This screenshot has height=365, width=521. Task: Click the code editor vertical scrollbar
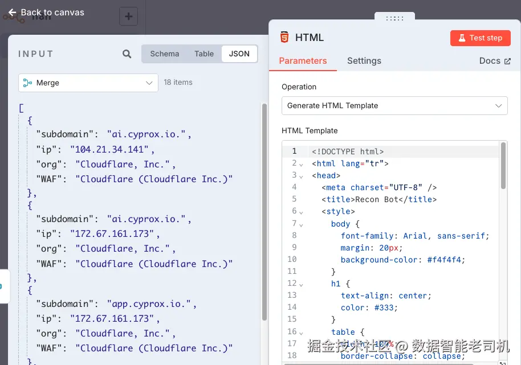tap(503, 166)
